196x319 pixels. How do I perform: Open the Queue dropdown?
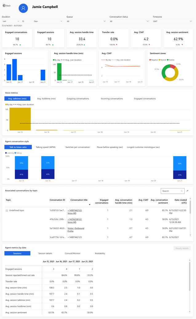(86, 21)
